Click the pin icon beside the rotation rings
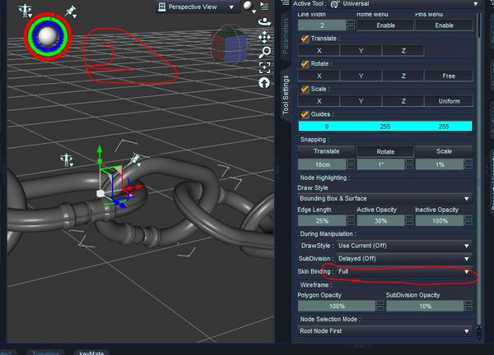The image size is (494, 355). click(71, 12)
